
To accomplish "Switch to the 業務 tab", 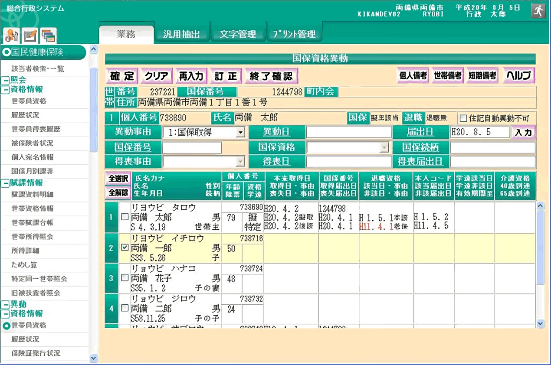I will (x=127, y=34).
